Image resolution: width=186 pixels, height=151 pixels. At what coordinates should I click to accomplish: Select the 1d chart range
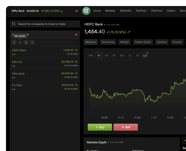point(99,55)
